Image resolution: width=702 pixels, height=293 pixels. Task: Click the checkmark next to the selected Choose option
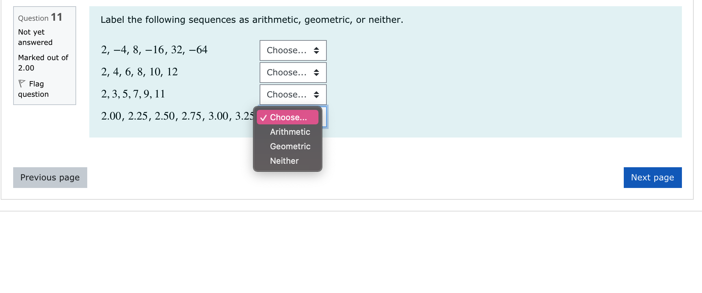[x=263, y=118]
